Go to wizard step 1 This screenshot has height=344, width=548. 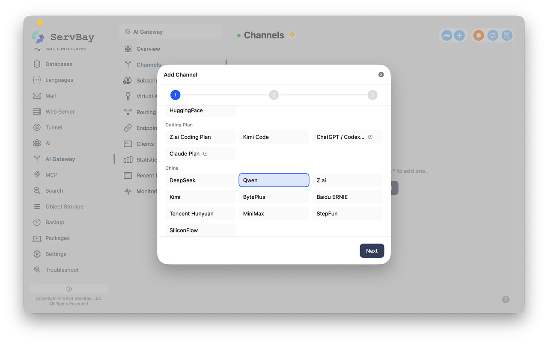click(175, 95)
